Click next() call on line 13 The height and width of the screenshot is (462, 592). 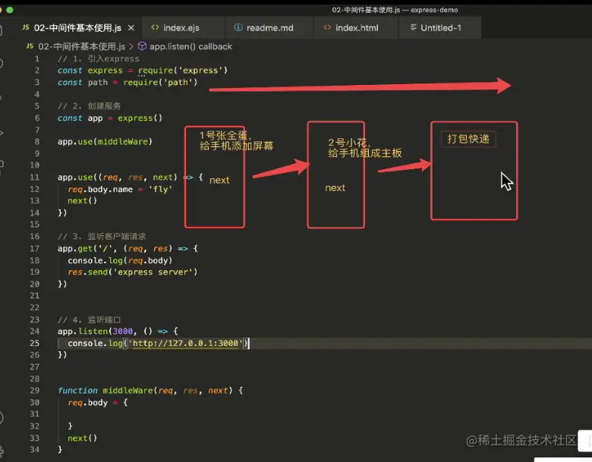coord(82,200)
